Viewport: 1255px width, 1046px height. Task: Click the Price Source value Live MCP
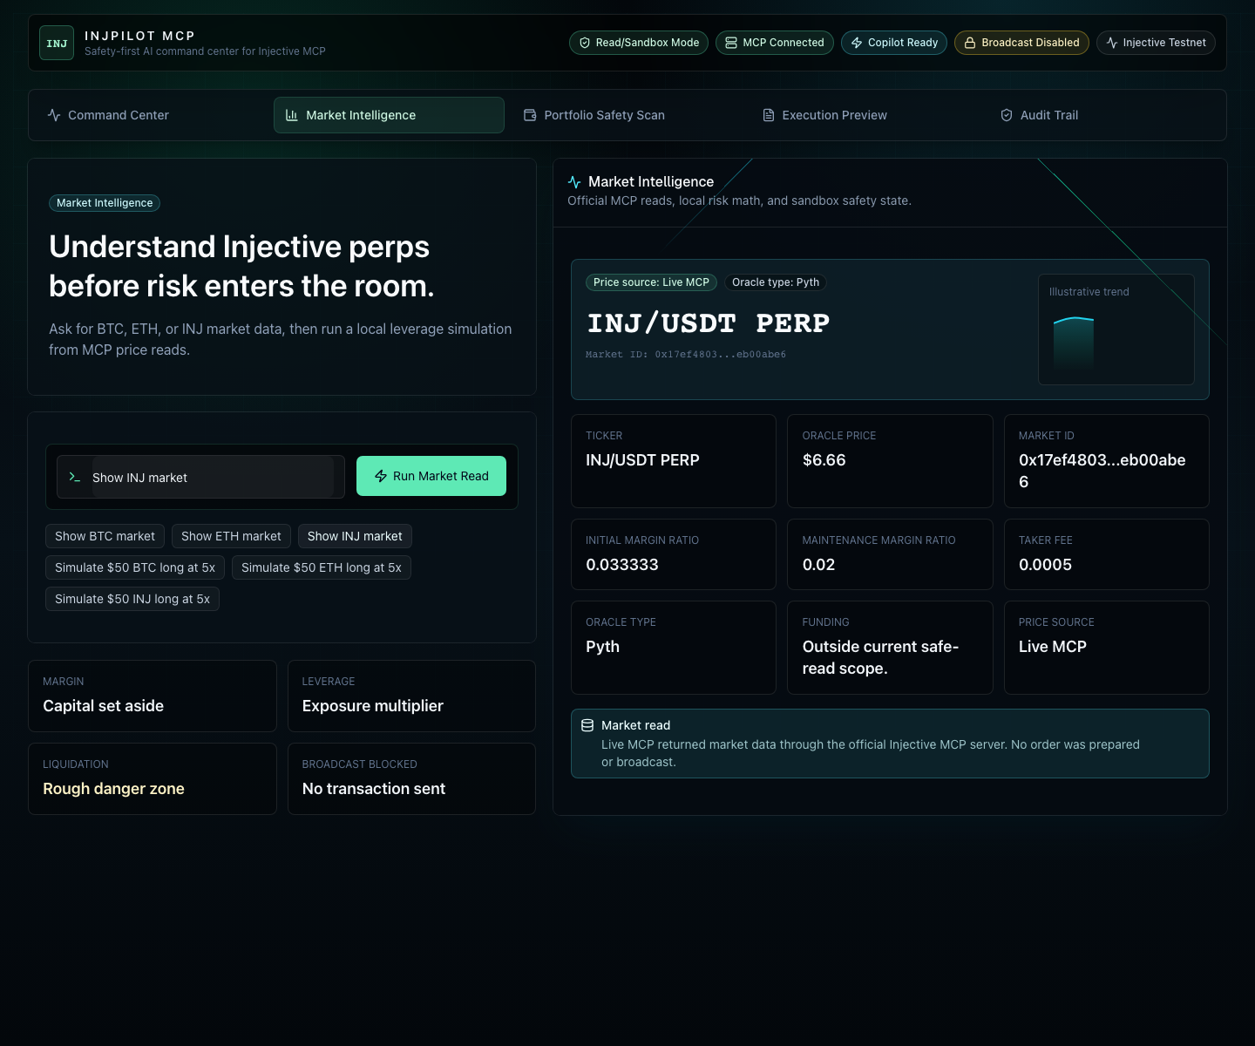tap(1053, 647)
